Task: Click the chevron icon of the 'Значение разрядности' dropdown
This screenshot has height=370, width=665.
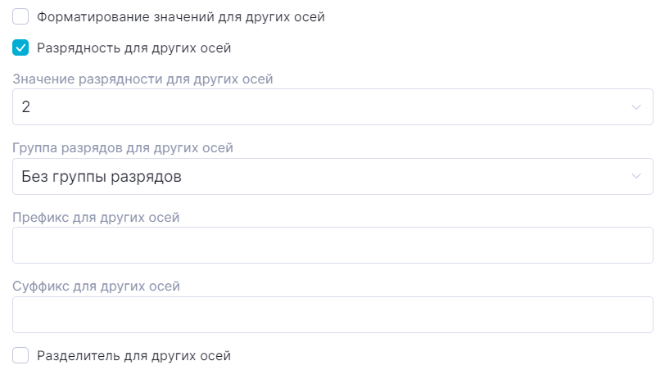Action: point(636,107)
